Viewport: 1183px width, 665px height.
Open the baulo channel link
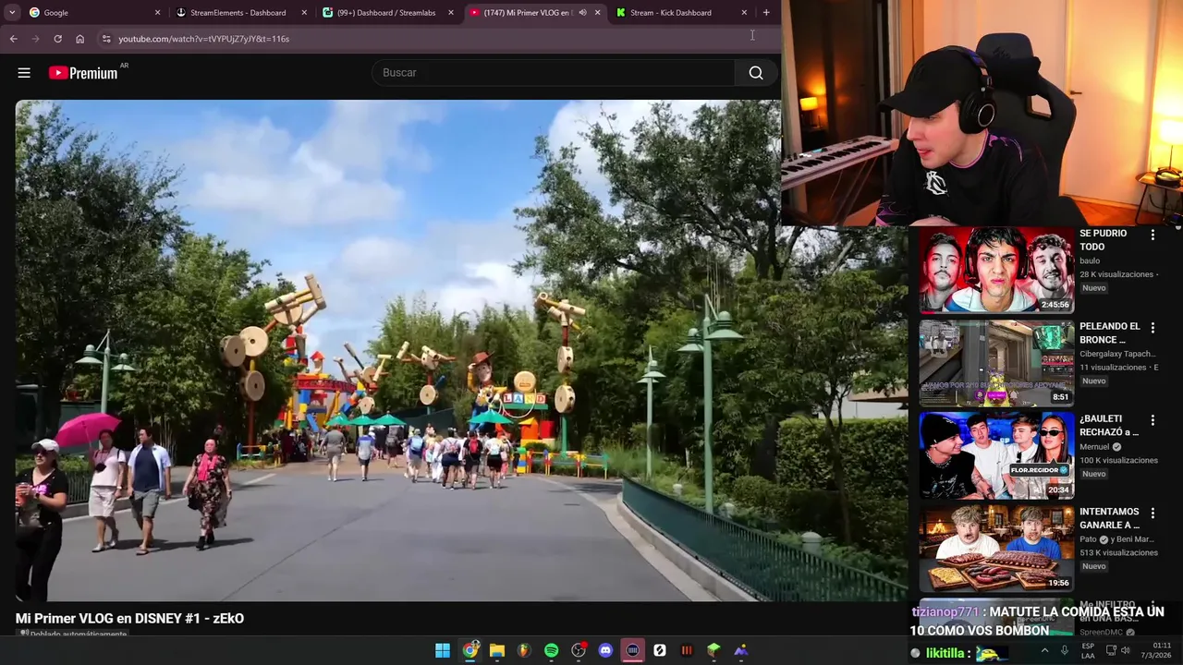(1090, 260)
